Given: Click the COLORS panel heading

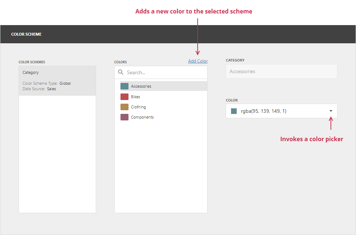Looking at the screenshot, I should pyautogui.click(x=120, y=62).
